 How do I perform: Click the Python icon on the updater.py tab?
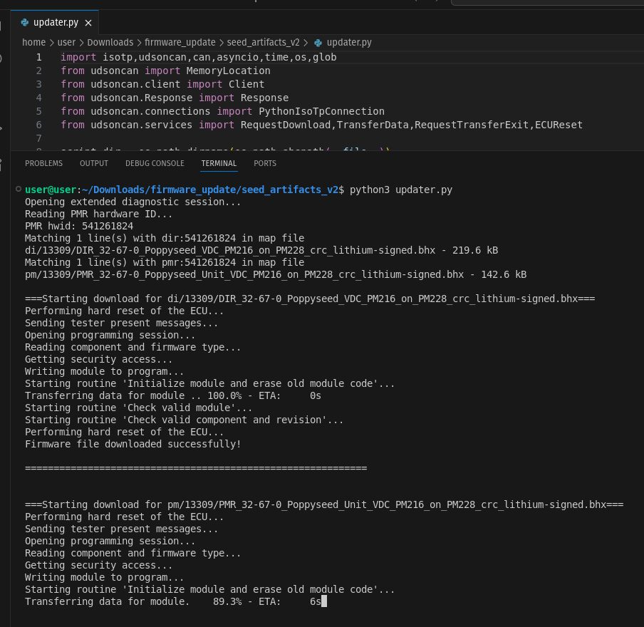tap(25, 23)
